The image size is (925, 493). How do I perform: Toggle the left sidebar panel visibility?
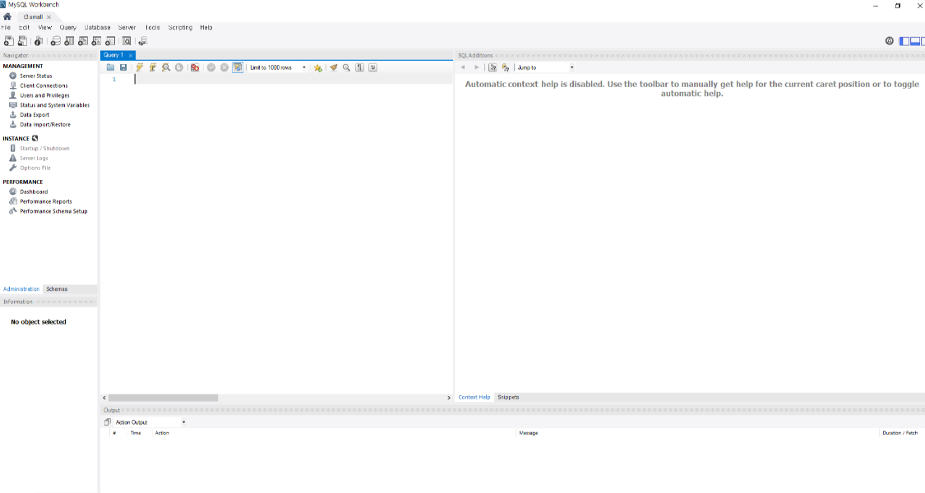pos(904,41)
